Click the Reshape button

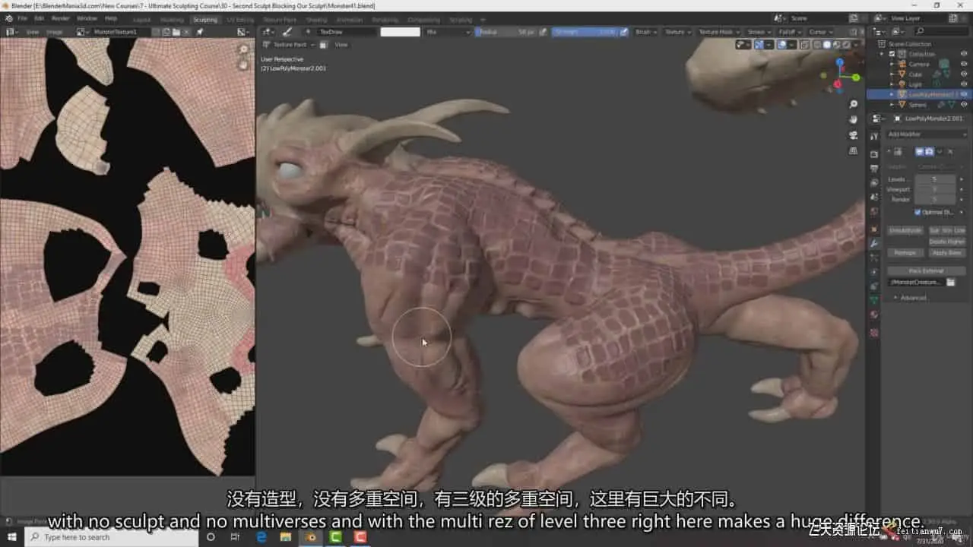905,252
